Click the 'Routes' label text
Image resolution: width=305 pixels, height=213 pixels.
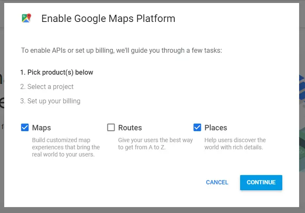(x=130, y=128)
